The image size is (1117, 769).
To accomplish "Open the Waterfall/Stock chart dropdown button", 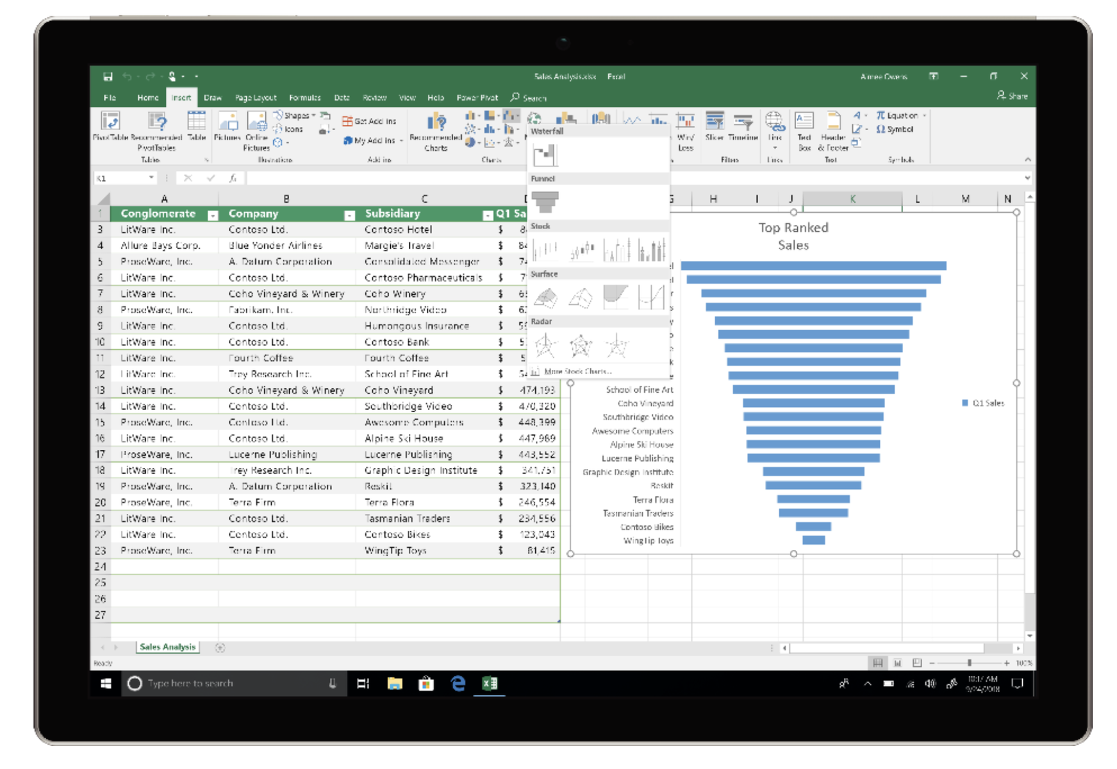I will [x=511, y=116].
